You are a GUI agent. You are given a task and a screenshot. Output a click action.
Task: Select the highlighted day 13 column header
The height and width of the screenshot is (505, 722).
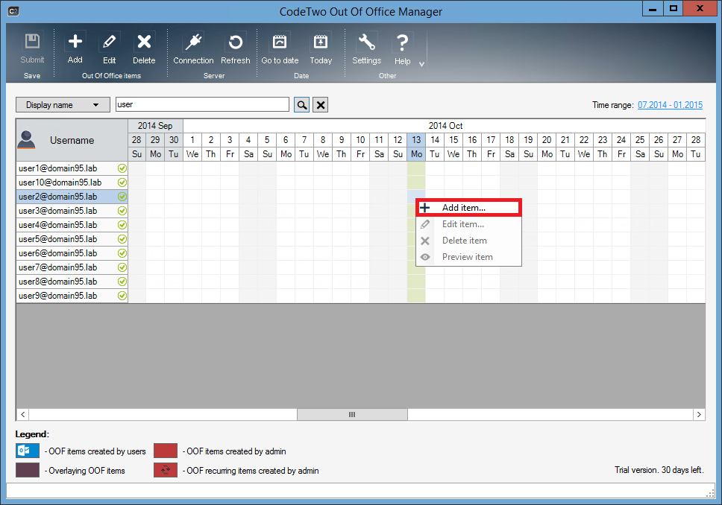pos(416,140)
